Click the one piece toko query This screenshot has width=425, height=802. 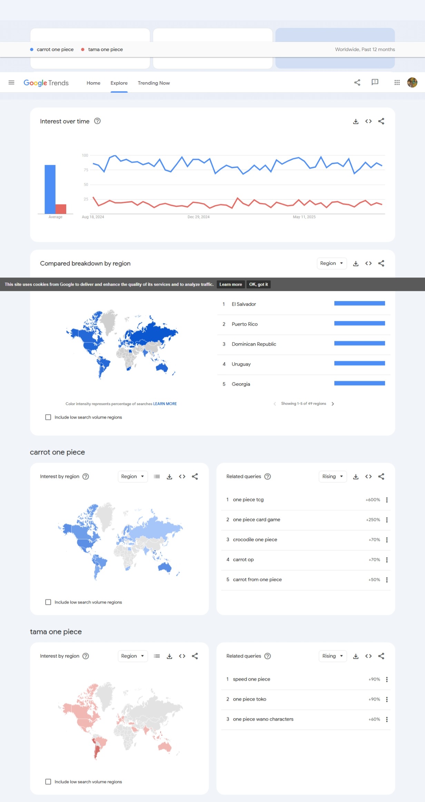coord(249,699)
